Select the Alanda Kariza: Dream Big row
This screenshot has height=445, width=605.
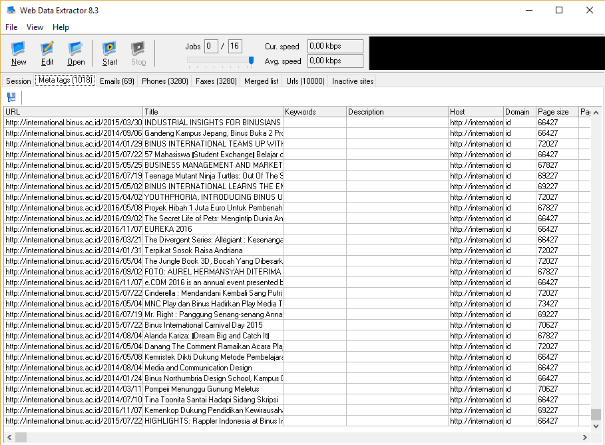[297, 336]
